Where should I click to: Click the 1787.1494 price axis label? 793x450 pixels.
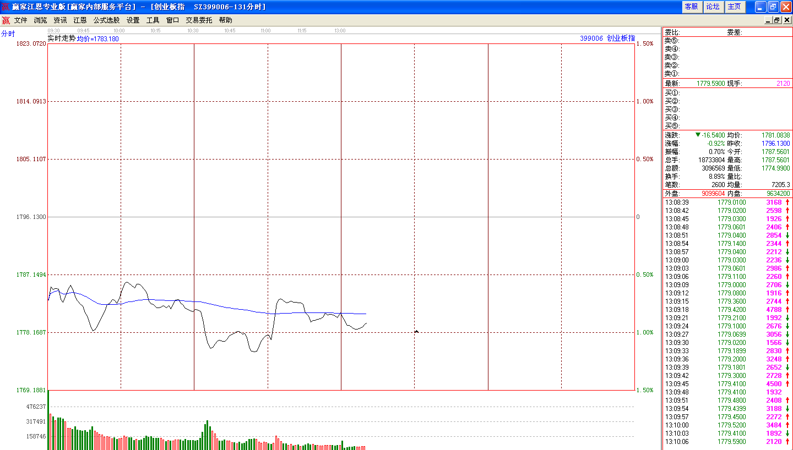tap(32, 275)
